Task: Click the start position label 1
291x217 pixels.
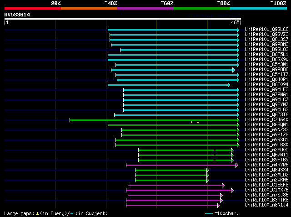Action: click(7, 22)
